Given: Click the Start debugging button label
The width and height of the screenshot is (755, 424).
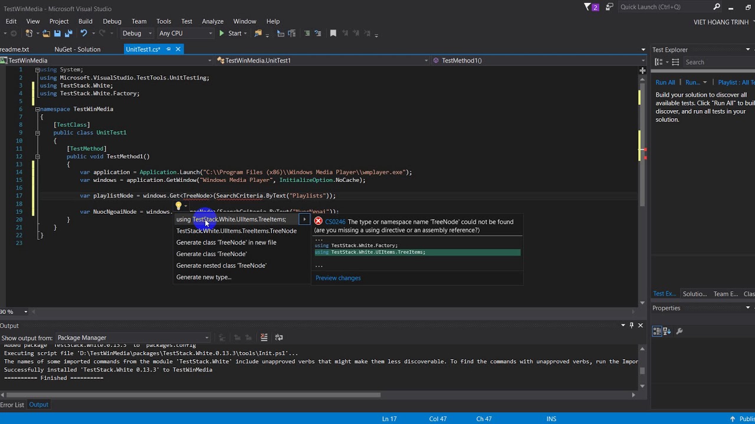Looking at the screenshot, I should [235, 34].
